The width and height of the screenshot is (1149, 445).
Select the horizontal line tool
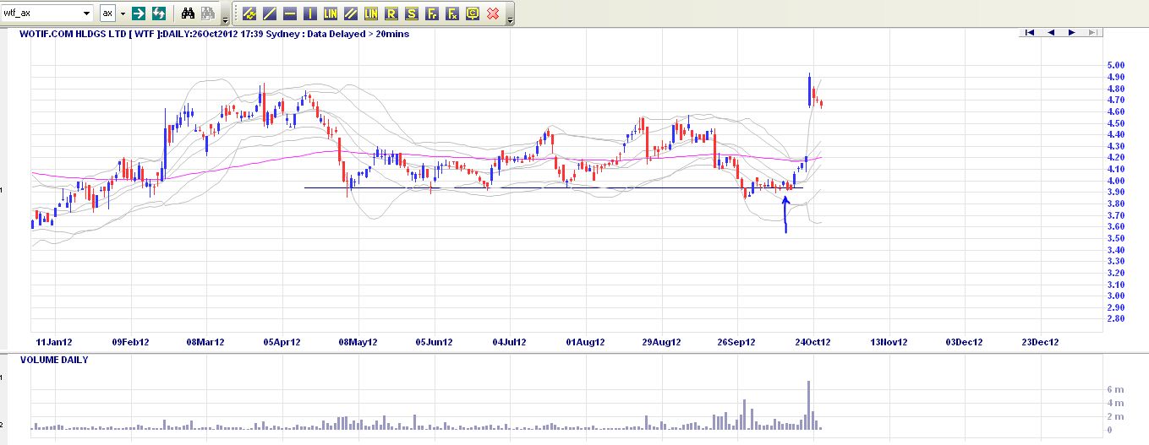pyautogui.click(x=290, y=14)
